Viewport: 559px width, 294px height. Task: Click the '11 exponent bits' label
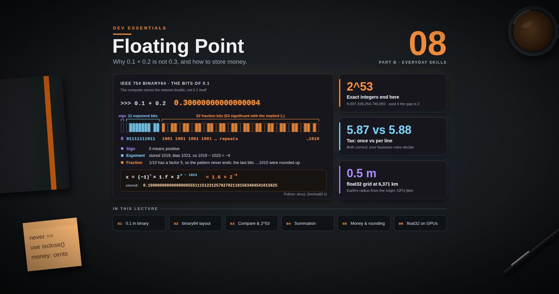click(x=142, y=116)
